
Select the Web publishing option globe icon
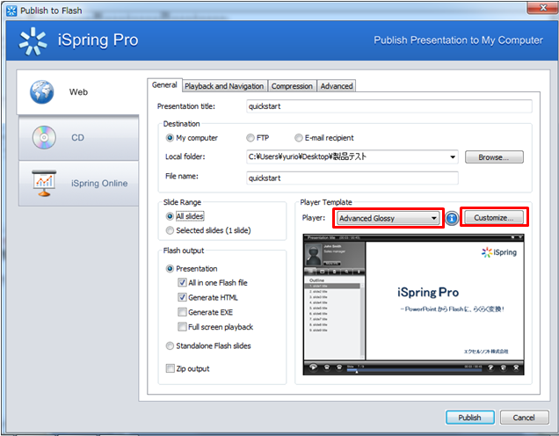(x=42, y=92)
